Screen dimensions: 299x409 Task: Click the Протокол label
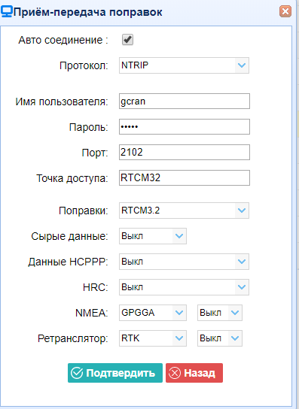point(84,65)
